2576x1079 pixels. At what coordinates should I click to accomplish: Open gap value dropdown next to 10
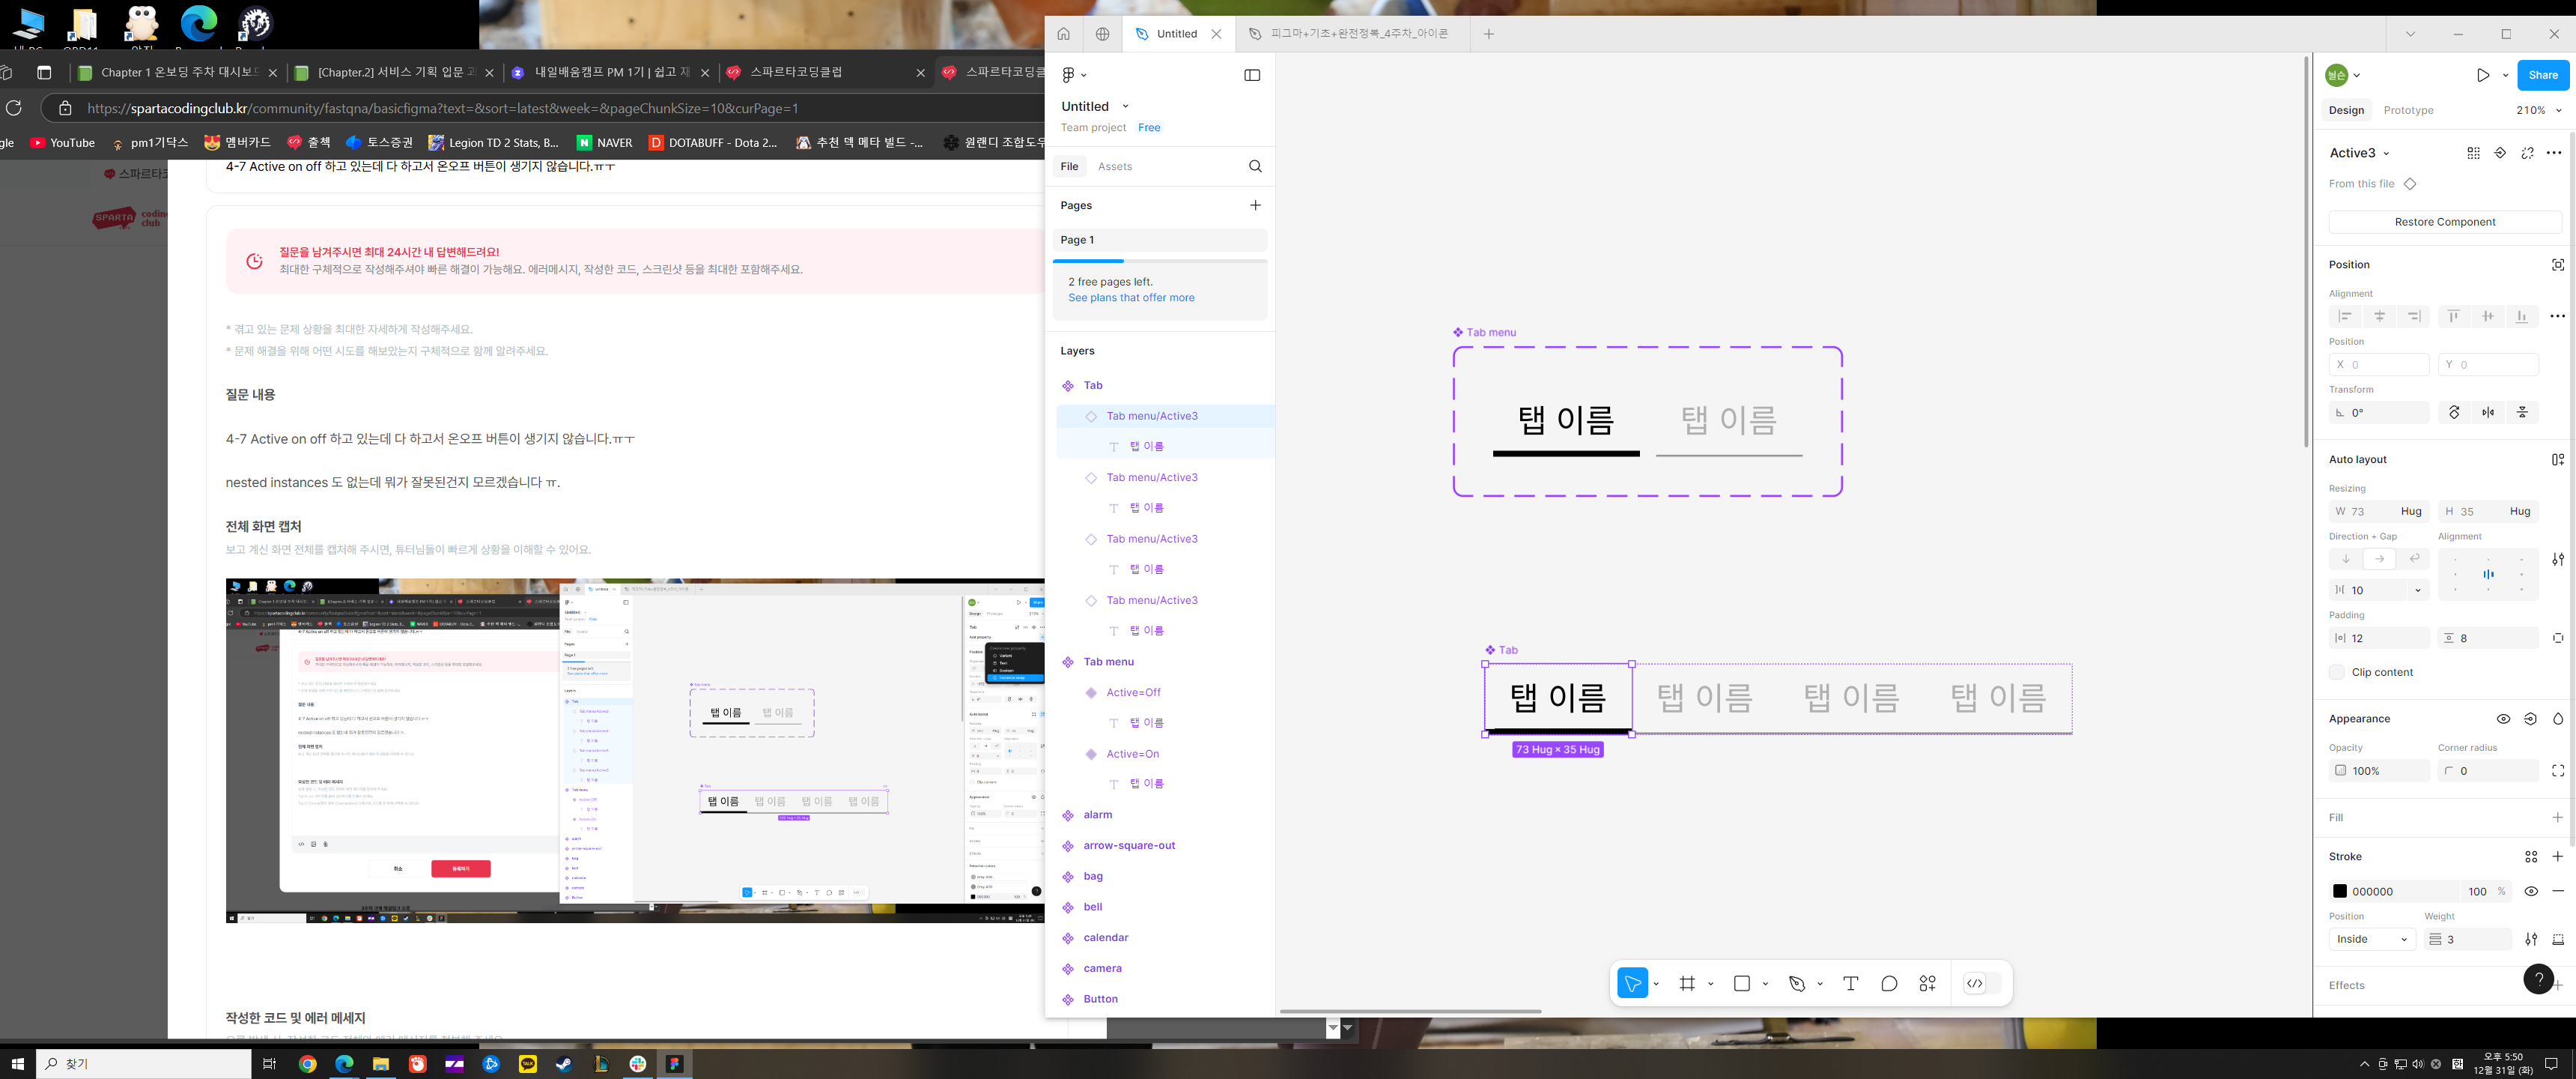(2418, 590)
